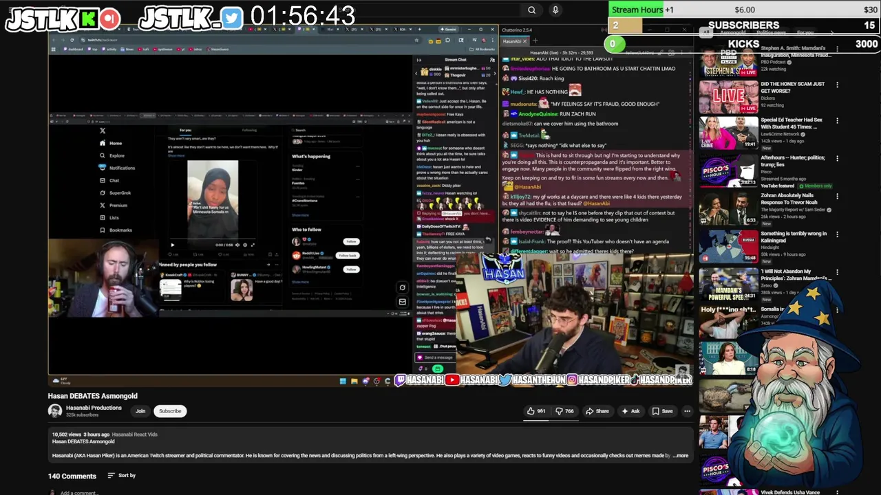Like the video with thumbs up
Viewport: 881px width, 495px height.
[x=537, y=411]
